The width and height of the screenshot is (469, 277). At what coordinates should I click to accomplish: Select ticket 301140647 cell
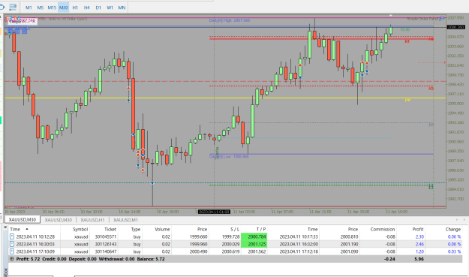106,251
